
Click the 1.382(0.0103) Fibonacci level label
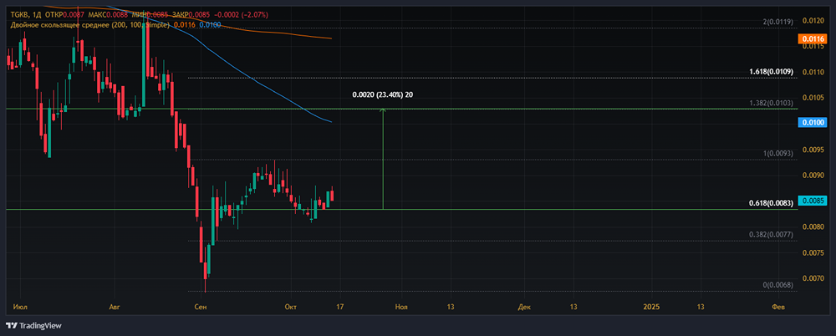click(x=772, y=103)
